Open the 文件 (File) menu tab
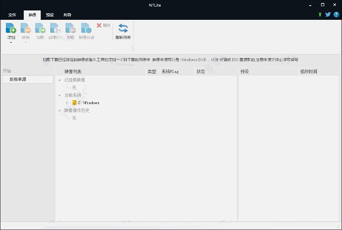 tap(12, 15)
